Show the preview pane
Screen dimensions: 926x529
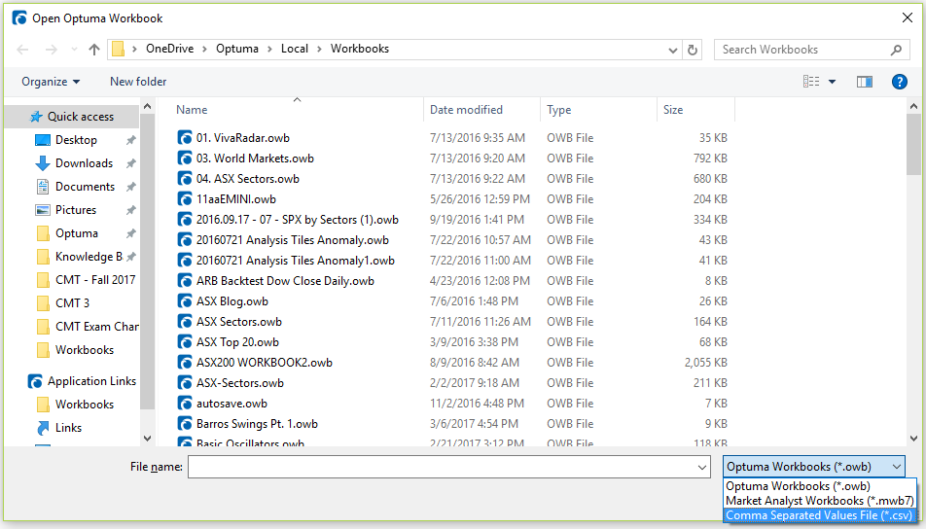pyautogui.click(x=865, y=82)
